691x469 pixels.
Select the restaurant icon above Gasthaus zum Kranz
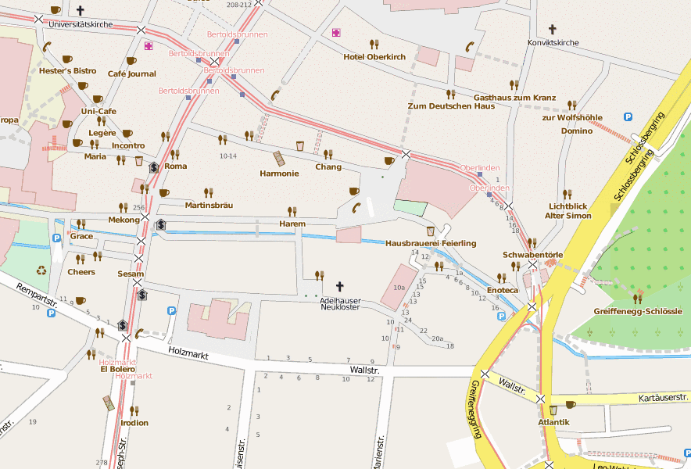[514, 84]
